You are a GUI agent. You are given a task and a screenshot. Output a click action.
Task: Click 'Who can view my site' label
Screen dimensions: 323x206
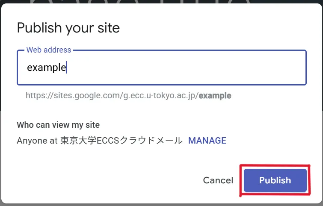pos(58,125)
